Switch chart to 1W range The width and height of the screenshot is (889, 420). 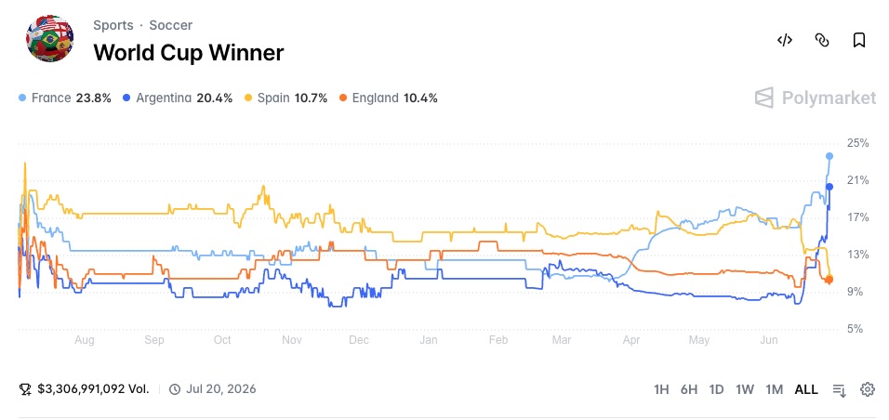coord(745,389)
